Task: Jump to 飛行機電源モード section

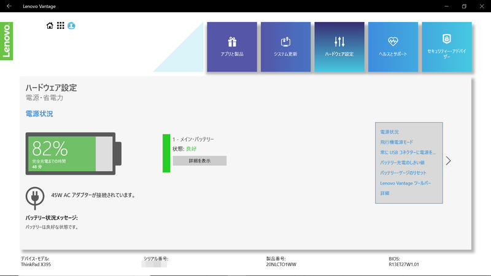Action: click(x=396, y=142)
